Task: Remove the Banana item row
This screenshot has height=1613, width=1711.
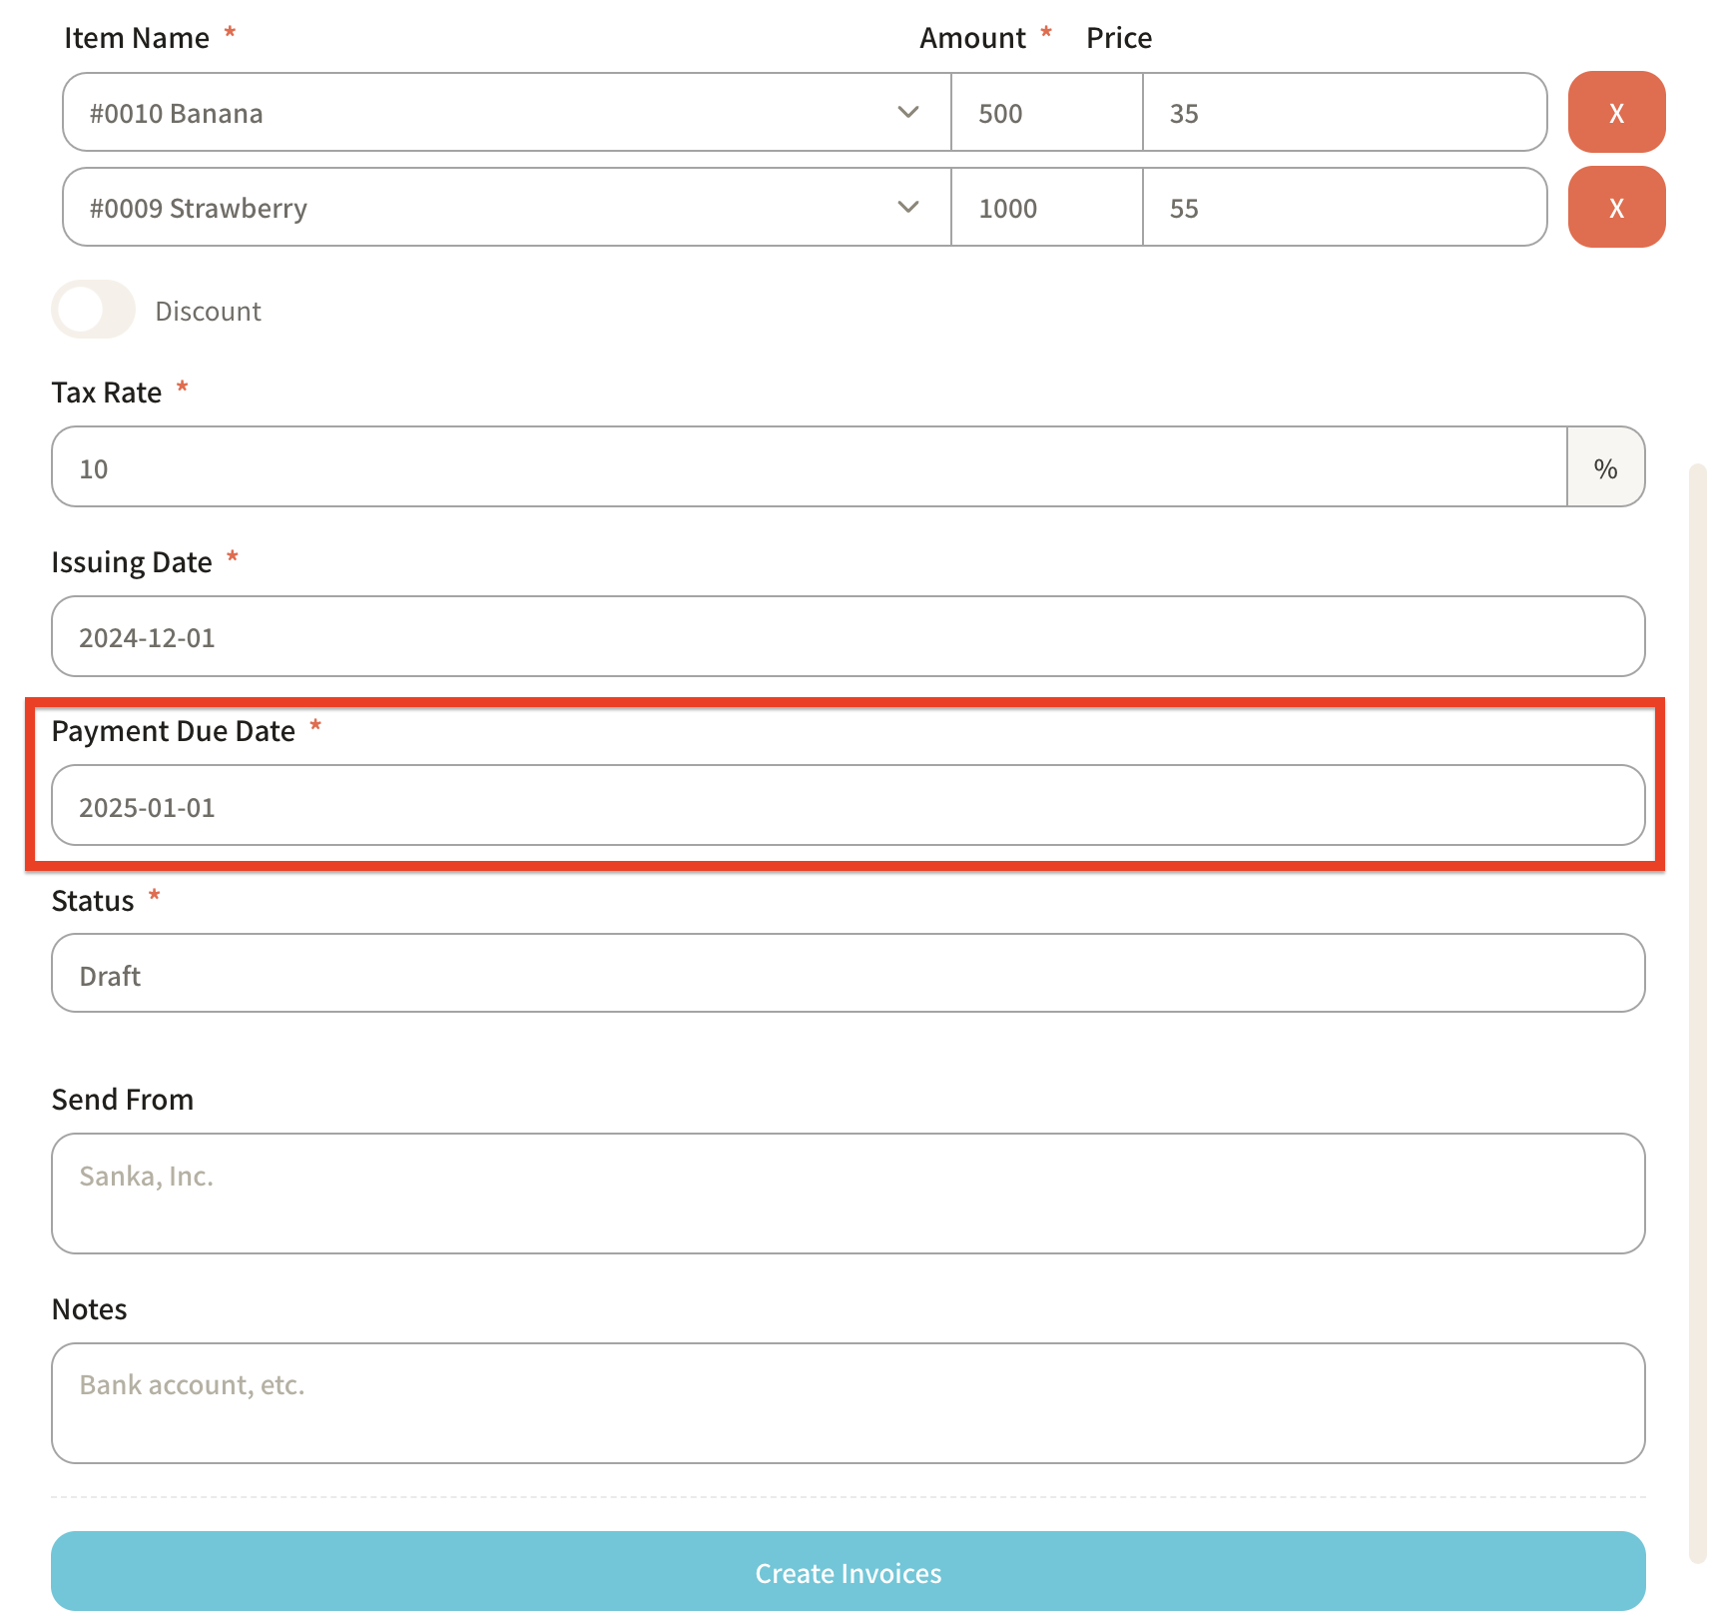Action: point(1615,112)
